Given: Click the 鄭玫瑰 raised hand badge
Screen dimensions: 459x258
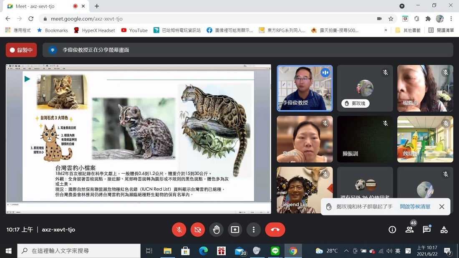Looking at the screenshot, I should point(355,104).
